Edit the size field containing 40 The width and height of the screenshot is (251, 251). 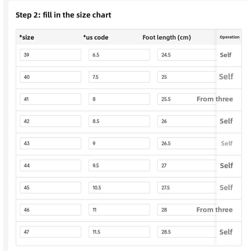50,77
